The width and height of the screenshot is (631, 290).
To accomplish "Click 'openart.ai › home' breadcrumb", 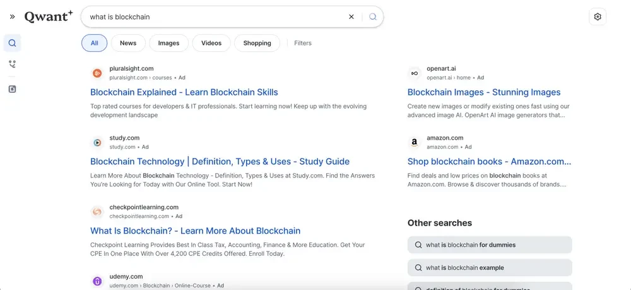I will point(448,78).
